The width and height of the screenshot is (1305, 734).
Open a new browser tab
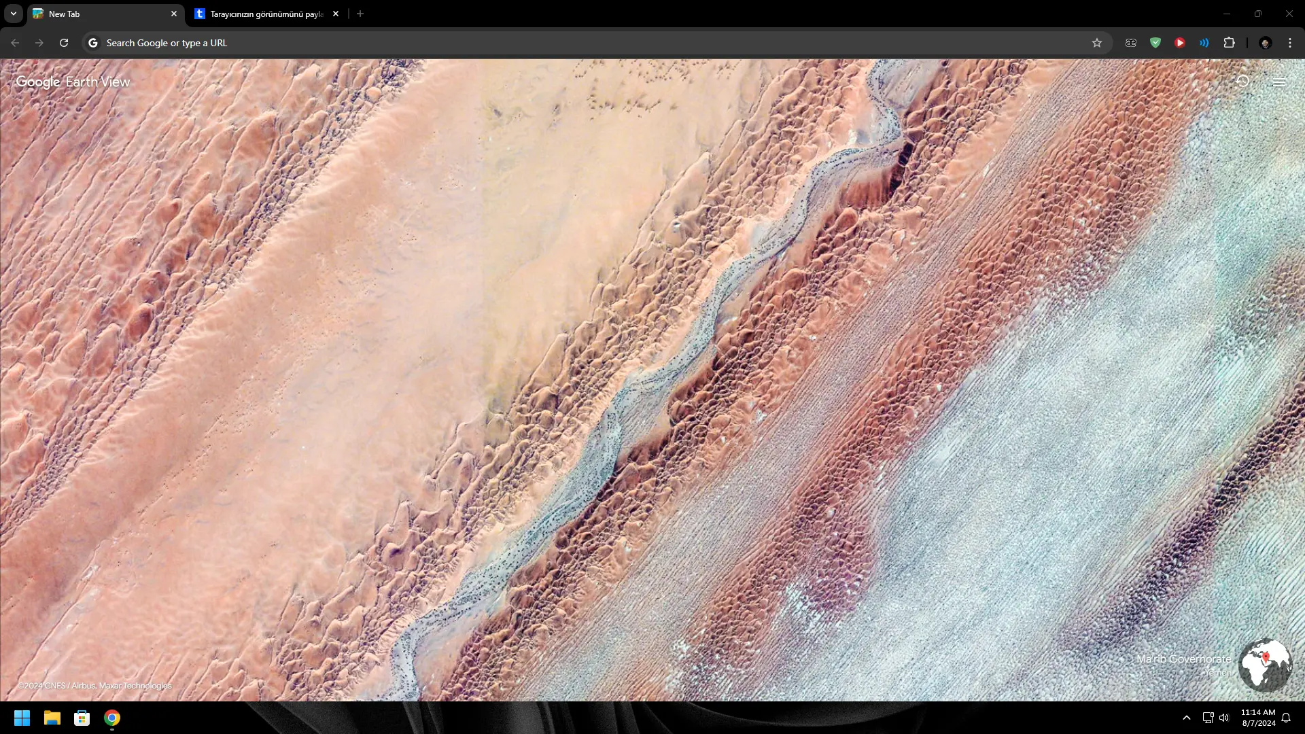360,14
